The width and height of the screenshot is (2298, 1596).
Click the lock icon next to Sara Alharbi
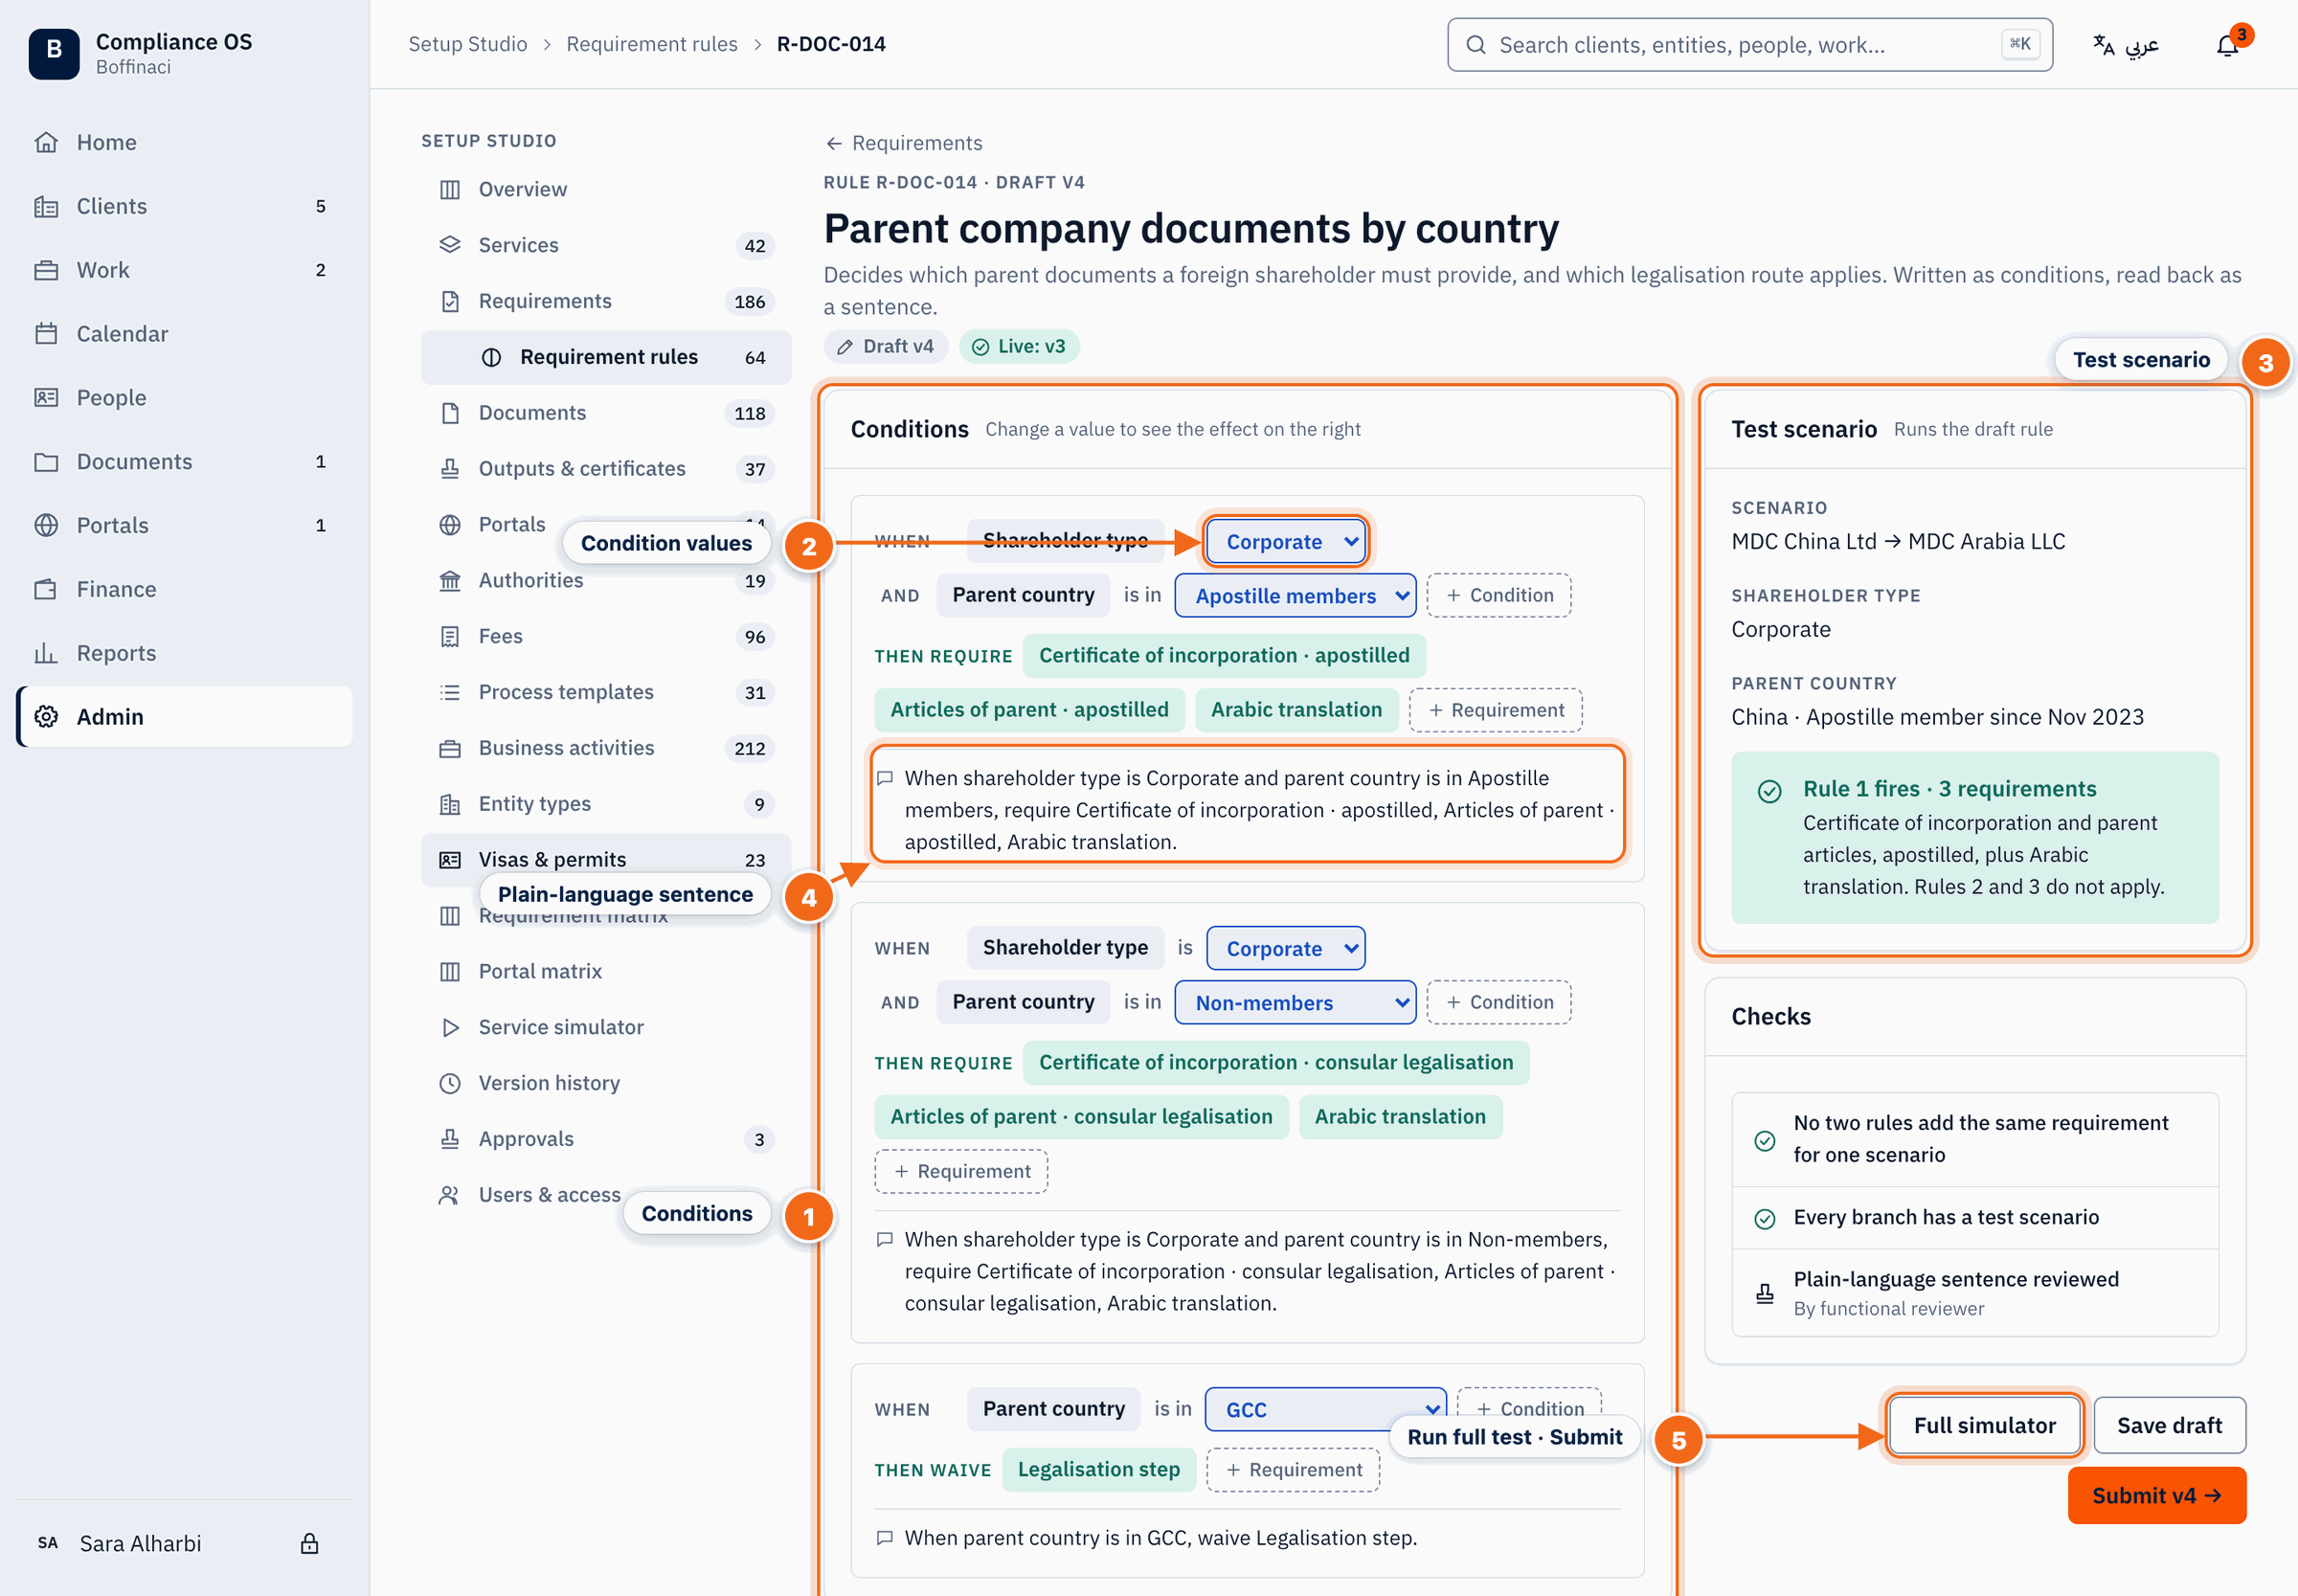(310, 1543)
